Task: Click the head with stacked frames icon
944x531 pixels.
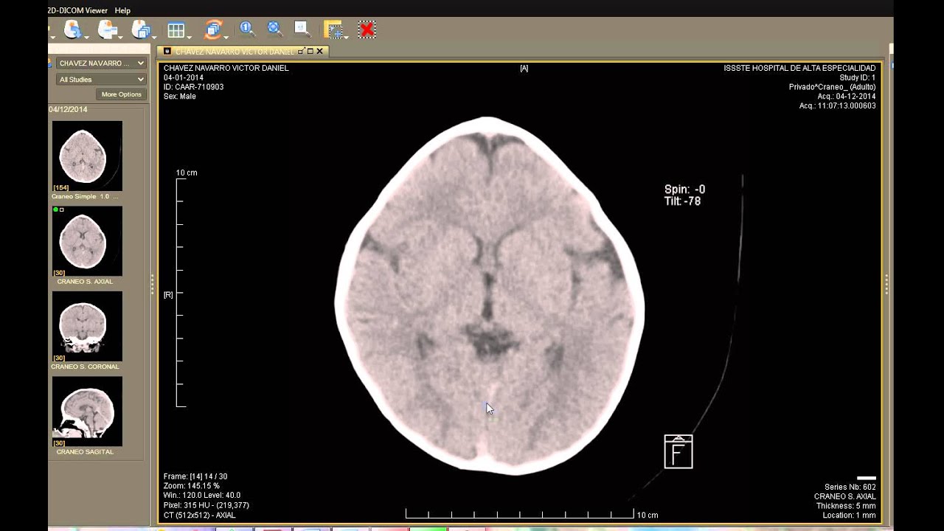Action: click(140, 29)
